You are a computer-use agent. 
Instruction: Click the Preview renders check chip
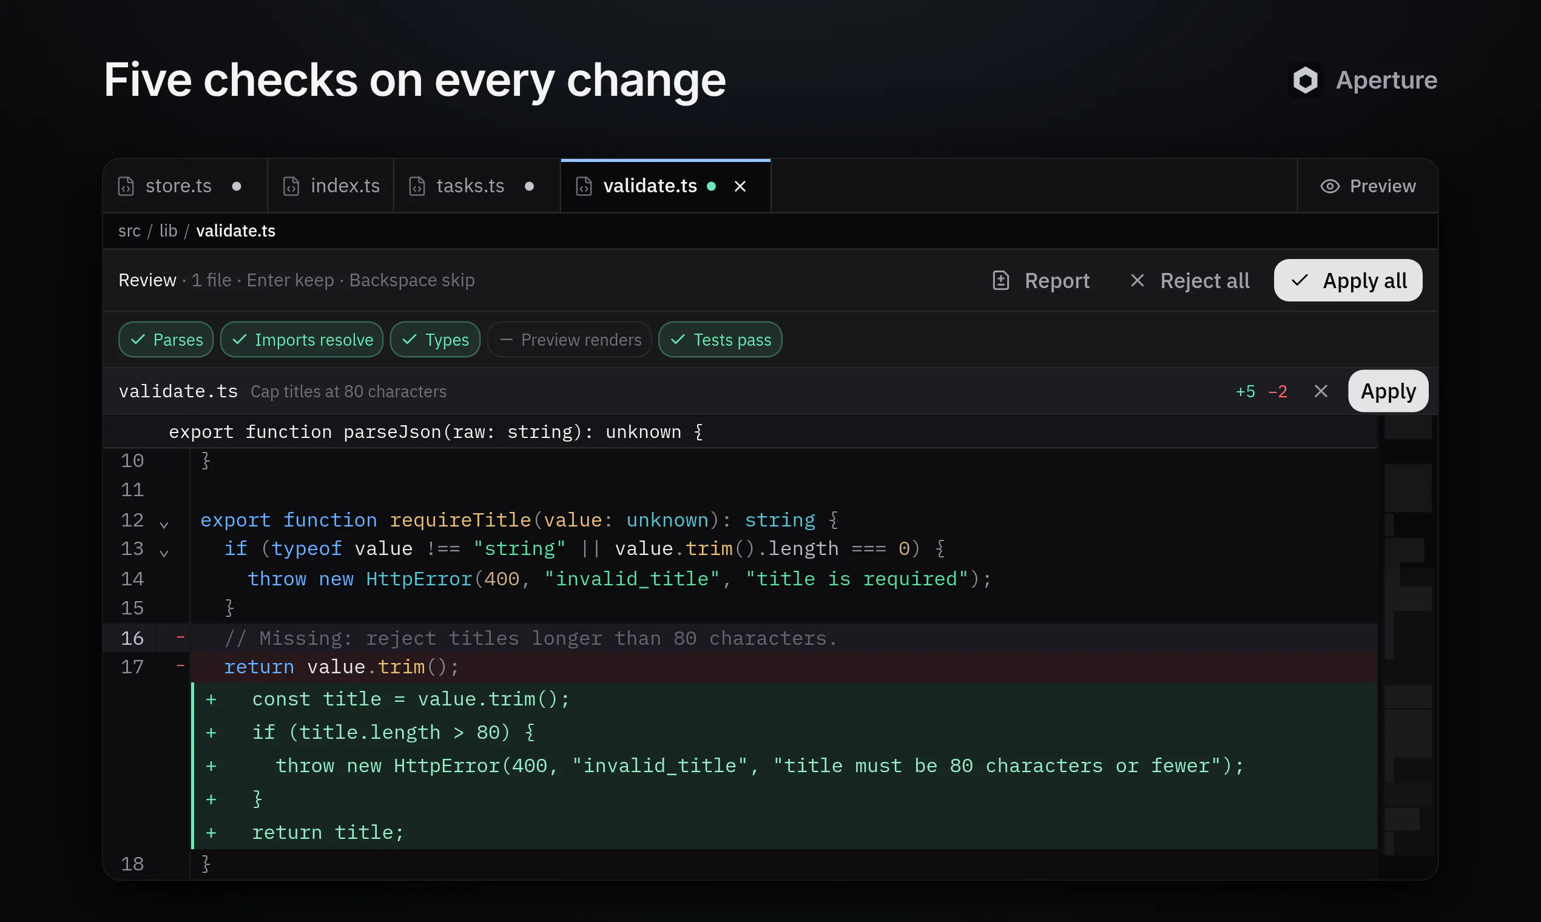(569, 339)
